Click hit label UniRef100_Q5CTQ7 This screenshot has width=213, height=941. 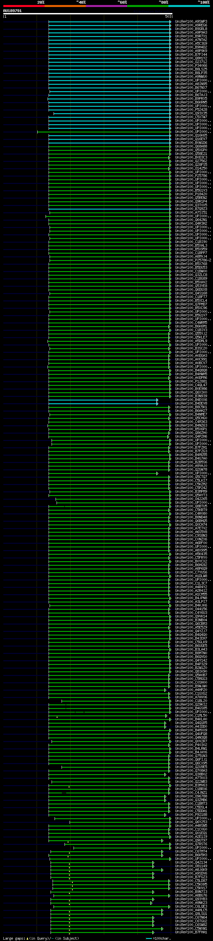(x=191, y=477)
